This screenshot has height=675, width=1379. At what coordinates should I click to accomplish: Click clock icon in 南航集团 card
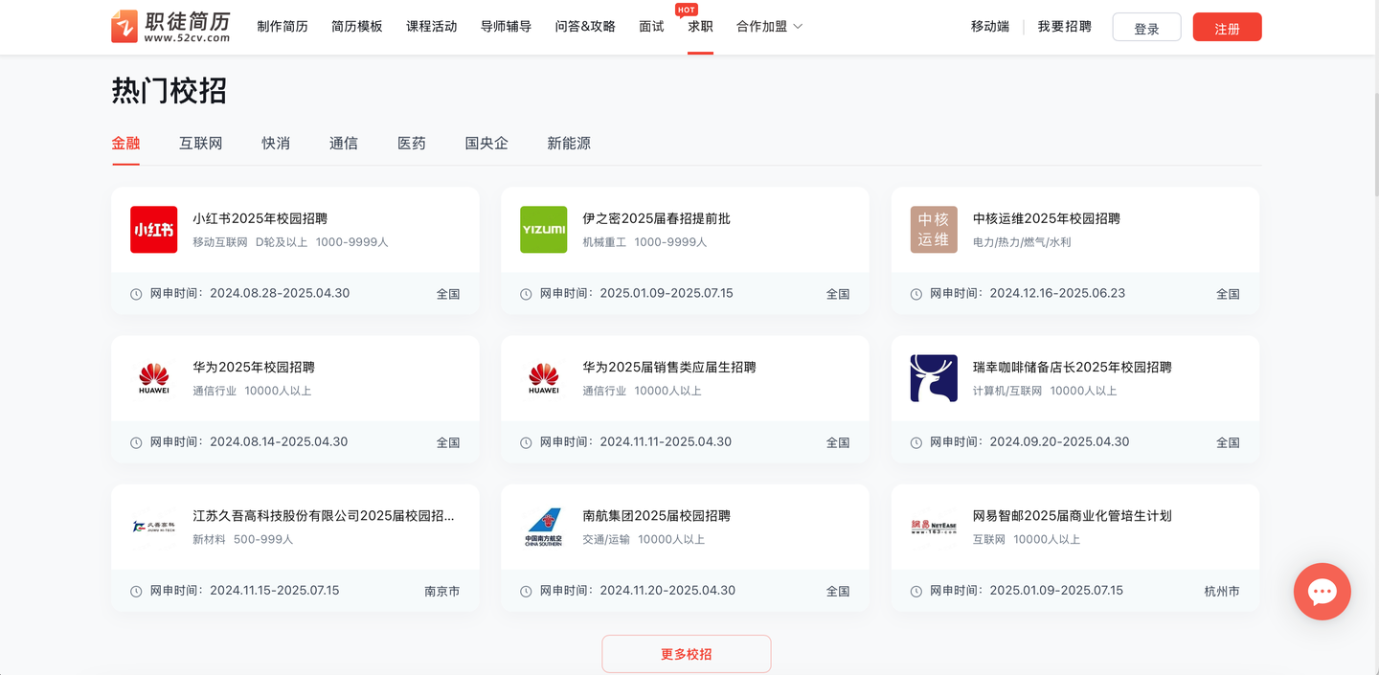526,592
